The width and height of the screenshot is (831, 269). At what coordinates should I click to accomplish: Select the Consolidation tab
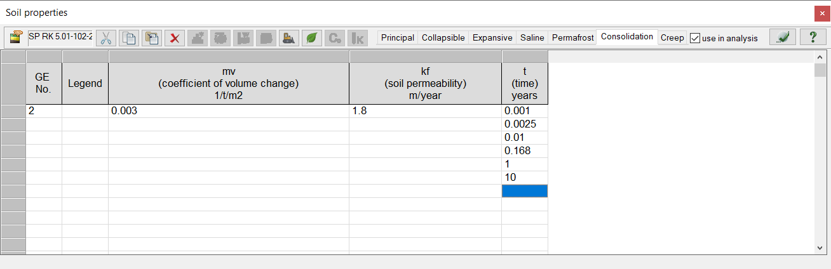627,37
